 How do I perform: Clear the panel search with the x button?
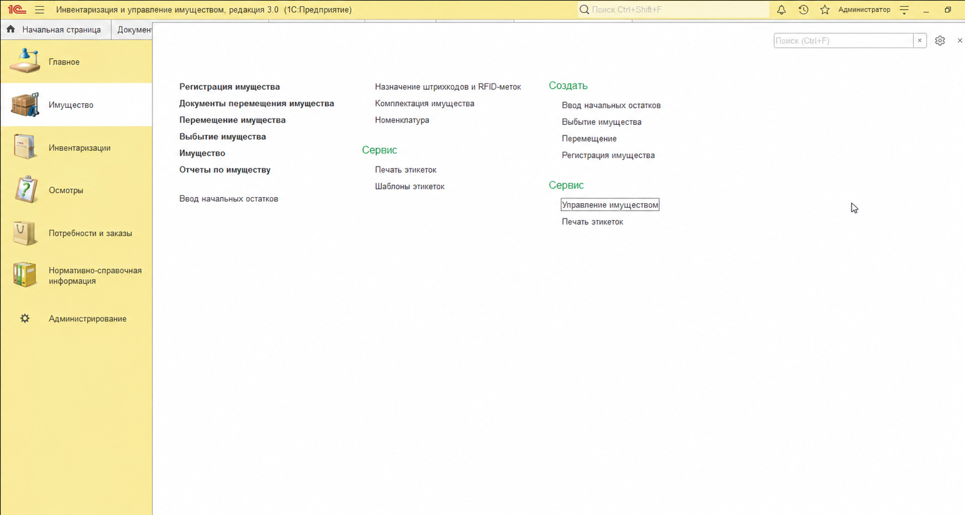point(919,40)
